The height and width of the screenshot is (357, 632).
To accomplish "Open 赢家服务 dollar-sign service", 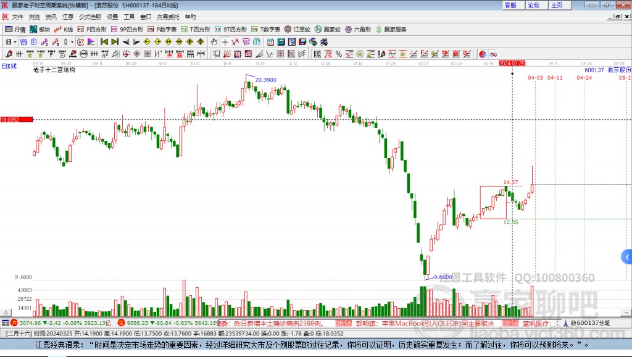I will tap(391, 30).
